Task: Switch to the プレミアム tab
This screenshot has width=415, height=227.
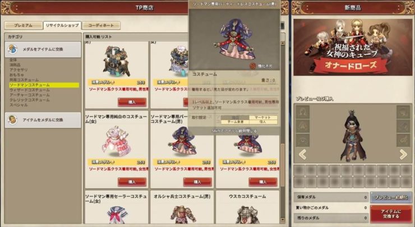Action: [x=24, y=25]
